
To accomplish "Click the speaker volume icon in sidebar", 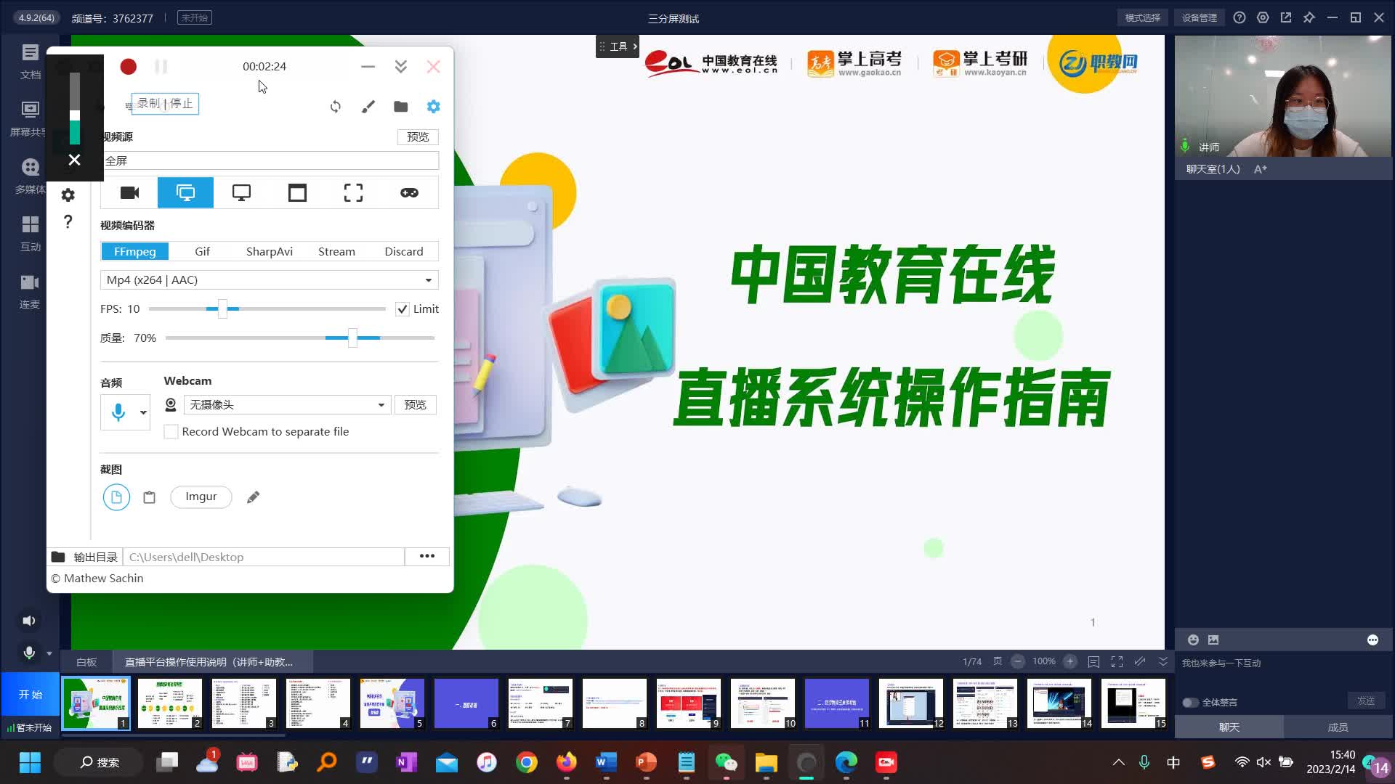I will pyautogui.click(x=29, y=621).
